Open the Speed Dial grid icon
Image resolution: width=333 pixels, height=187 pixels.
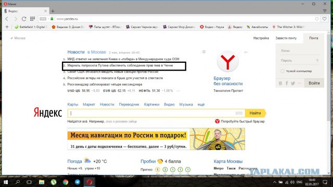tap(32, 19)
